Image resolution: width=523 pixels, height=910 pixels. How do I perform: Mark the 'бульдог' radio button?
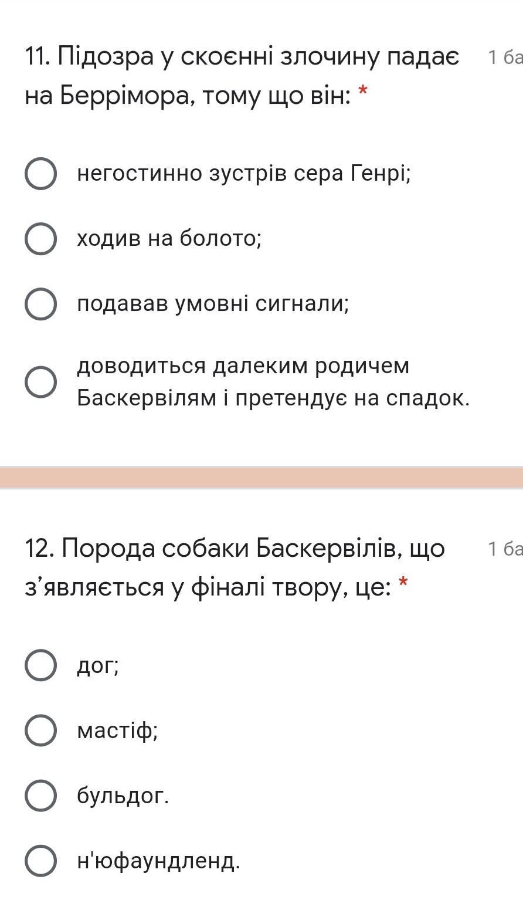click(x=40, y=796)
